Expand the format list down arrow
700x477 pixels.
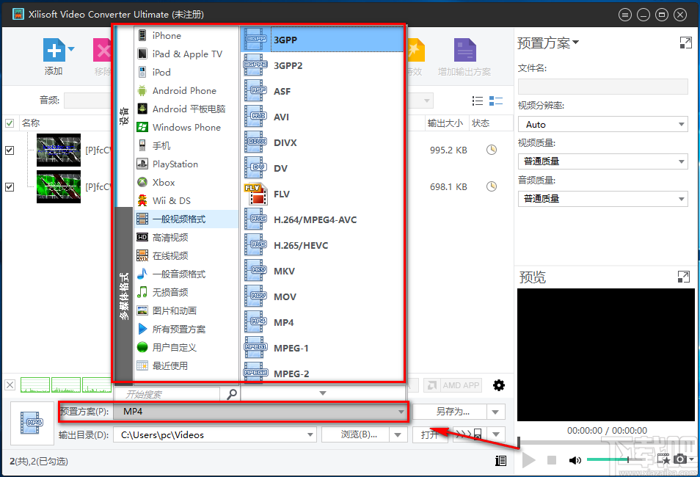pos(323,393)
